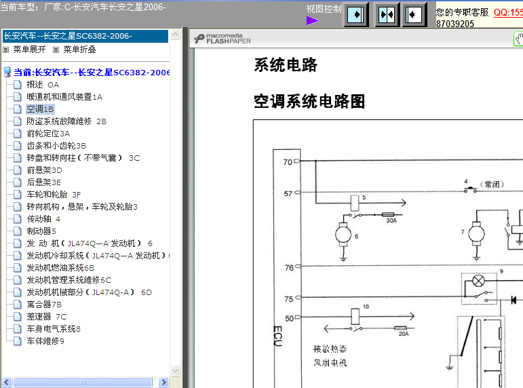523x388 pixels.
Task: Click the page icon beside 概述 OA
Action: (x=18, y=85)
